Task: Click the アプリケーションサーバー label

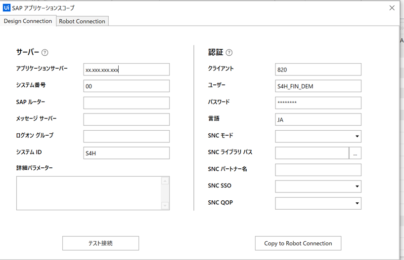Action: pos(42,69)
